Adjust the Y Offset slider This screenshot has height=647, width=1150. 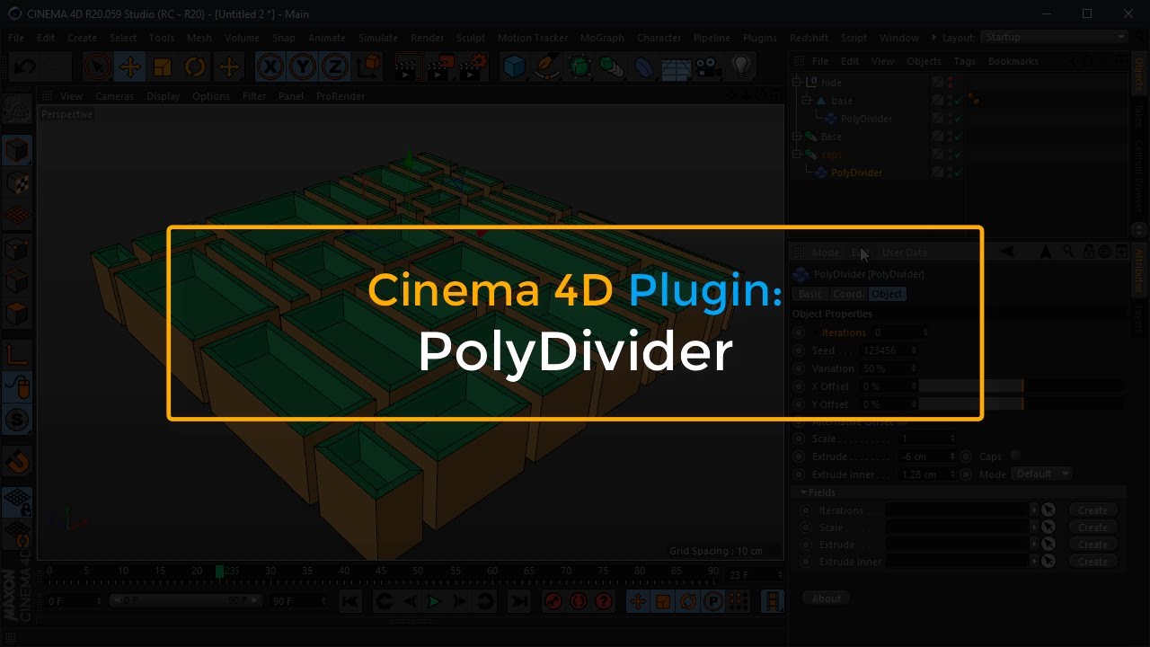pos(1021,404)
